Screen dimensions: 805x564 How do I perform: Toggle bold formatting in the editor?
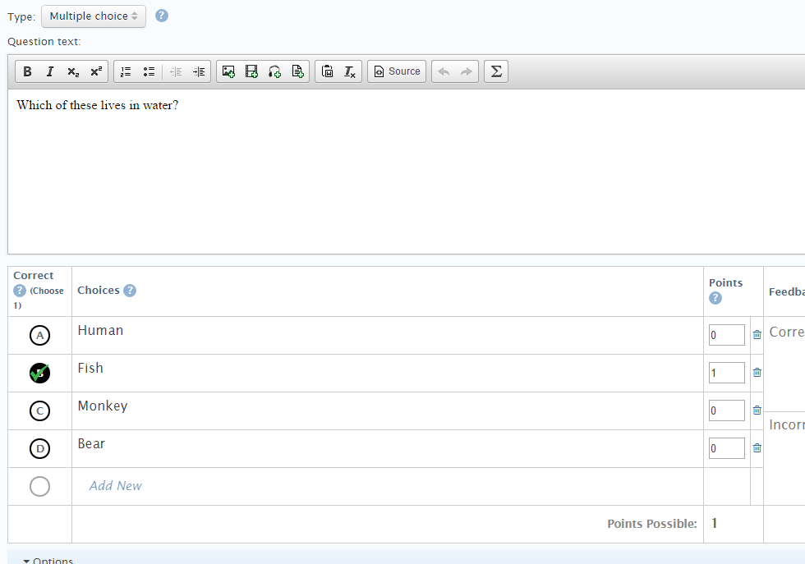pos(27,71)
